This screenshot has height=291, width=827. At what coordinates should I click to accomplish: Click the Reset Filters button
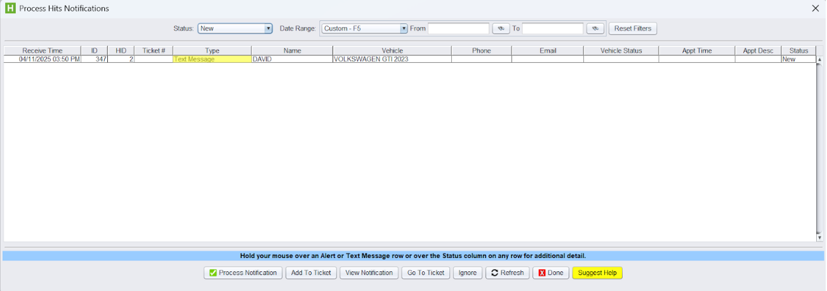point(632,29)
